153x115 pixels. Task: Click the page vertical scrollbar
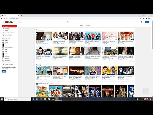coord(152,35)
